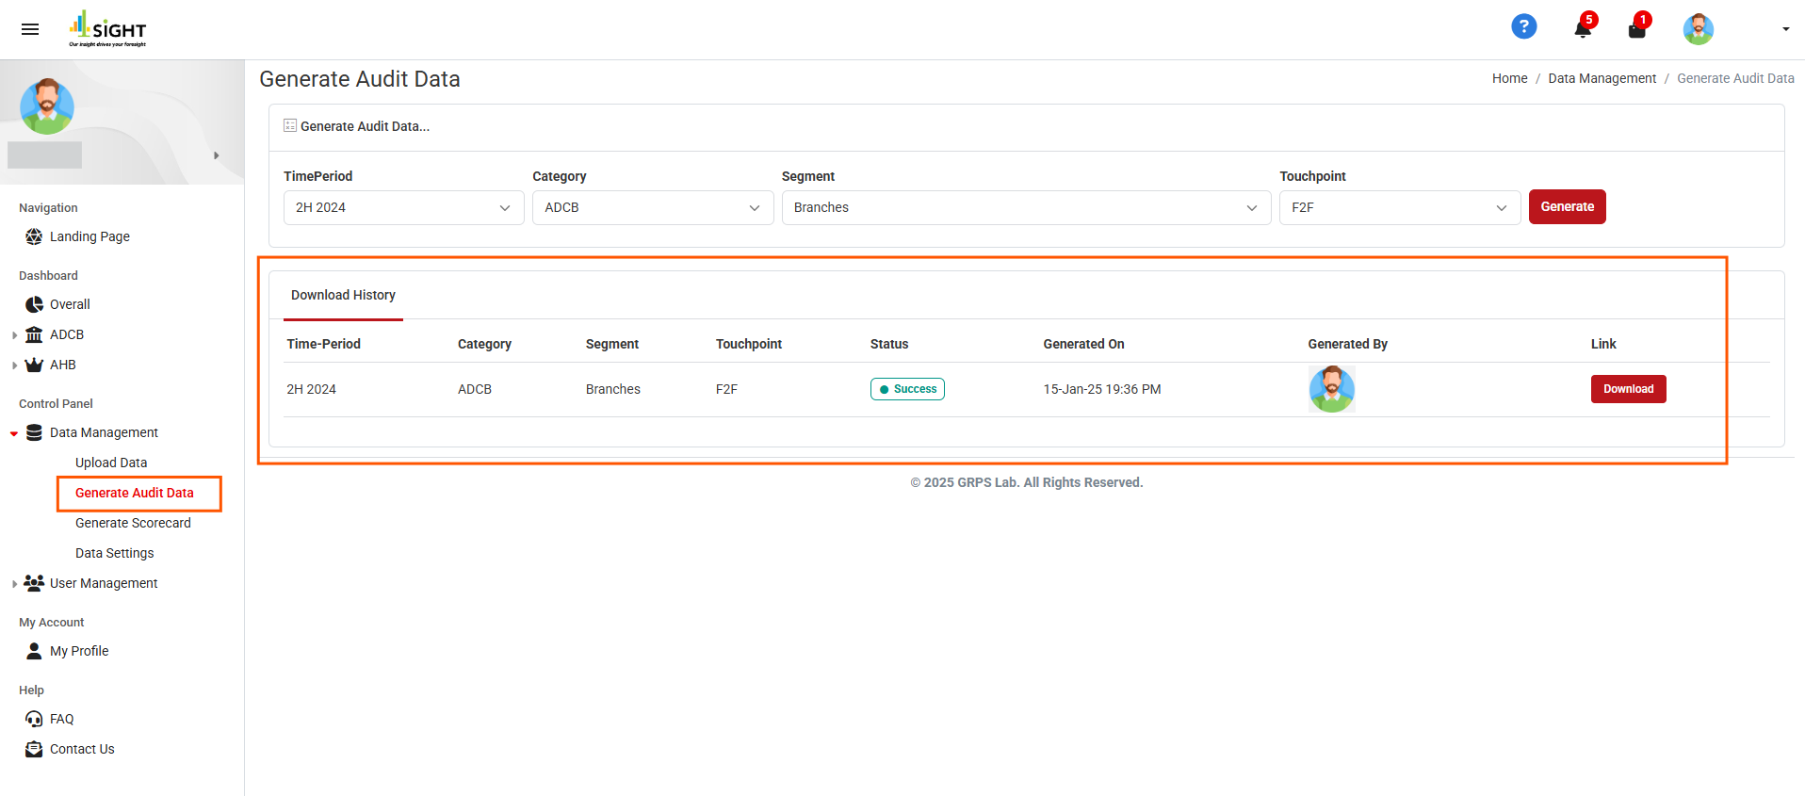Click the red Generate button
This screenshot has width=1805, height=796.
tap(1567, 206)
